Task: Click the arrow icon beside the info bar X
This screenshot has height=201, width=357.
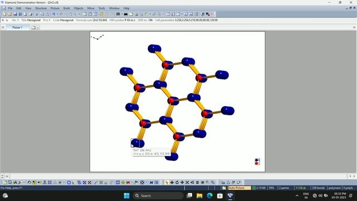Action: pos(7,20)
